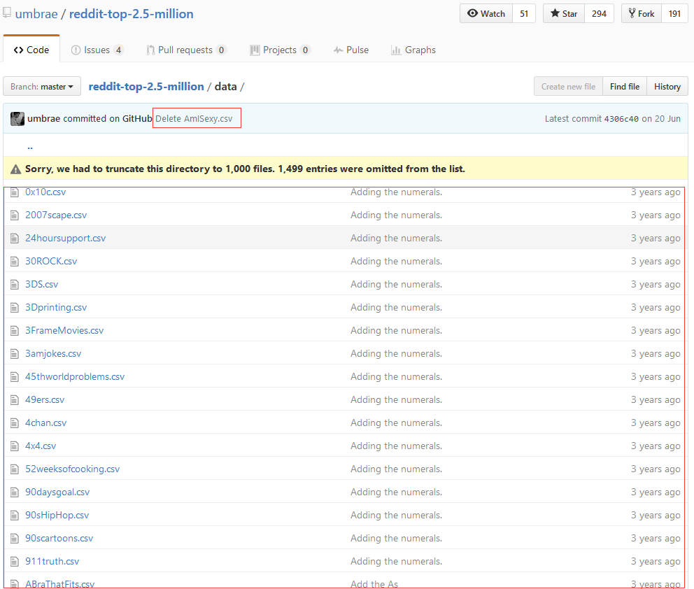Star the repository

point(564,14)
